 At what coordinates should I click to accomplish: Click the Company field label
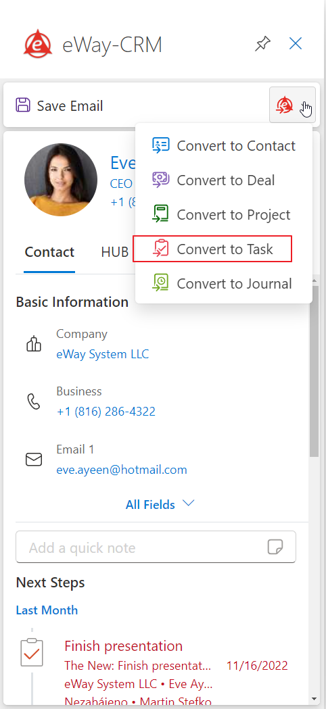[82, 334]
